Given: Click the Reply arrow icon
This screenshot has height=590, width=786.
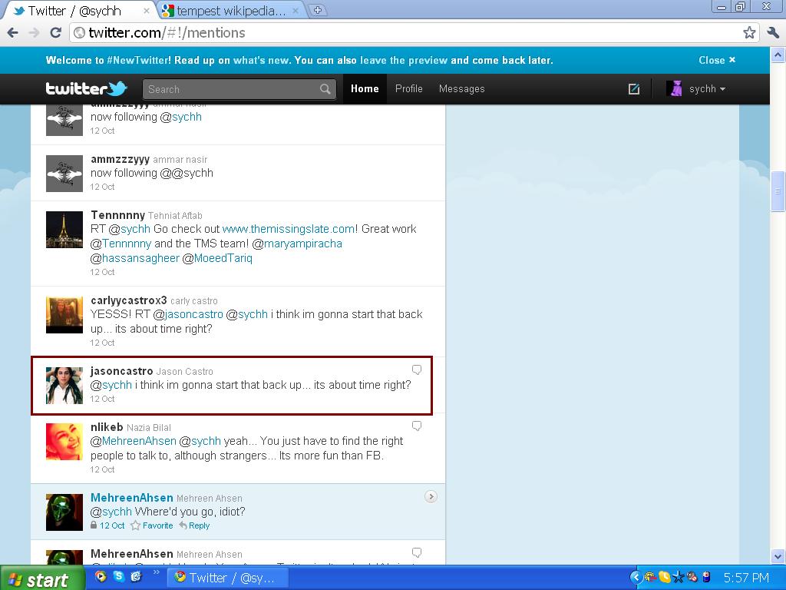Looking at the screenshot, I should pyautogui.click(x=183, y=525).
